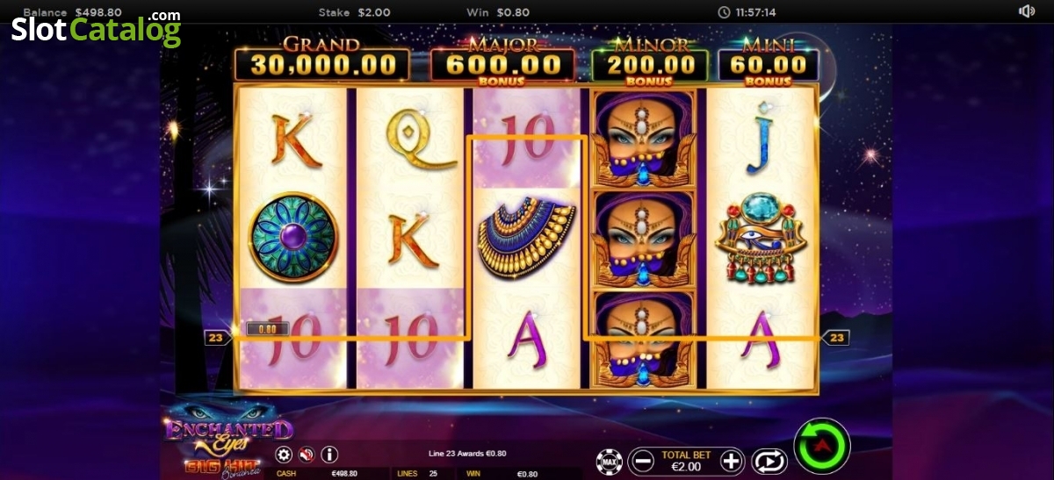Decrease total bet with minus button
1054x480 pixels.
pyautogui.click(x=644, y=460)
